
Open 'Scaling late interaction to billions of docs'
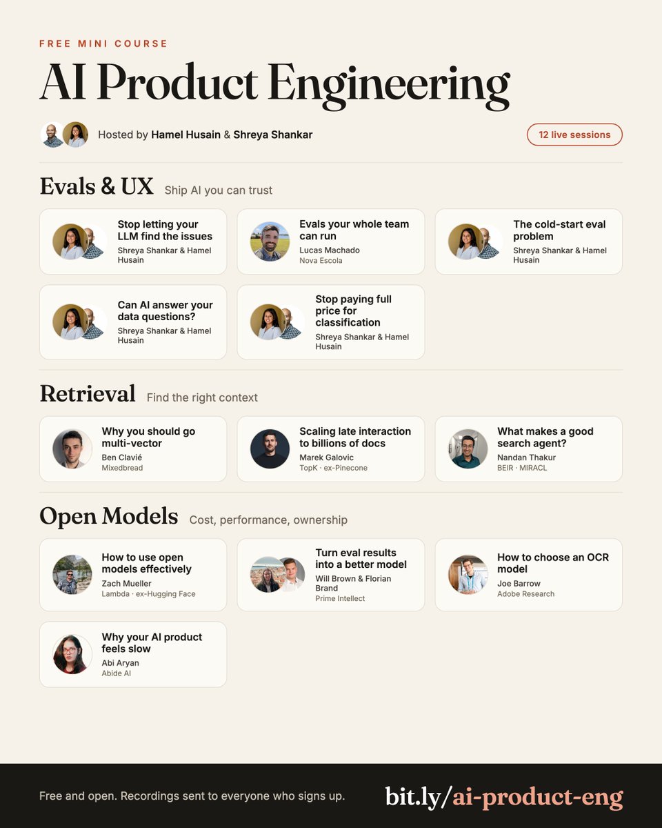331,449
